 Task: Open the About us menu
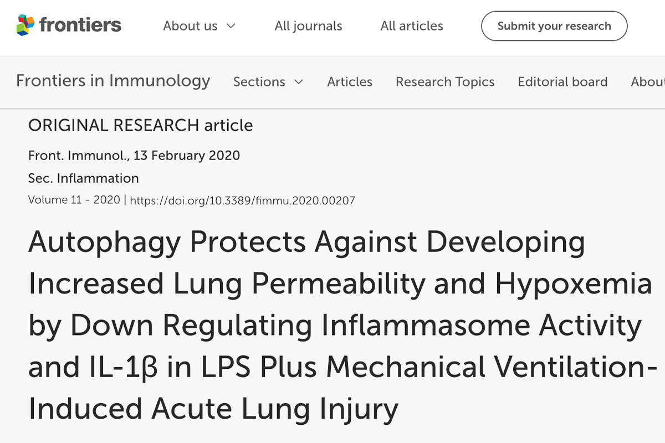point(190,26)
